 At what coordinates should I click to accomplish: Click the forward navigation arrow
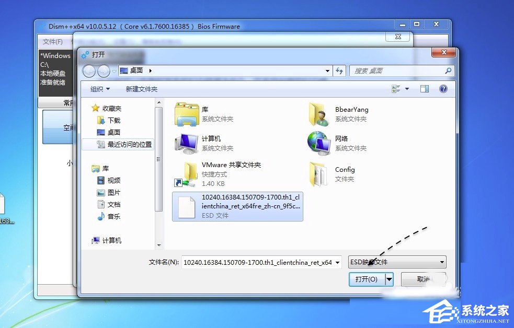pos(102,70)
